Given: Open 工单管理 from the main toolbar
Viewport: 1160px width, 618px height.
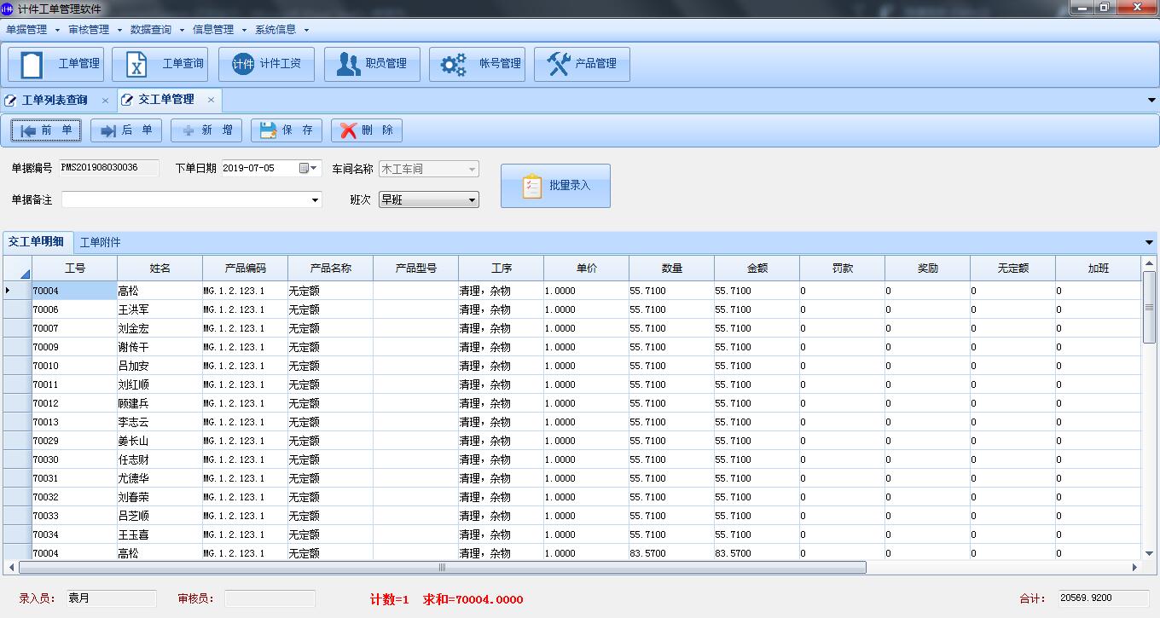Looking at the screenshot, I should click(x=55, y=64).
